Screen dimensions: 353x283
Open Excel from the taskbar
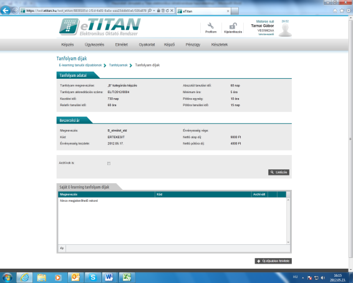pos(127,277)
